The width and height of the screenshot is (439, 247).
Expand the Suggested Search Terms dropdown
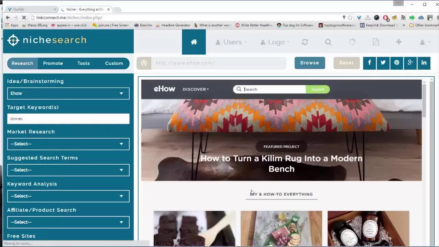pyautogui.click(x=68, y=170)
